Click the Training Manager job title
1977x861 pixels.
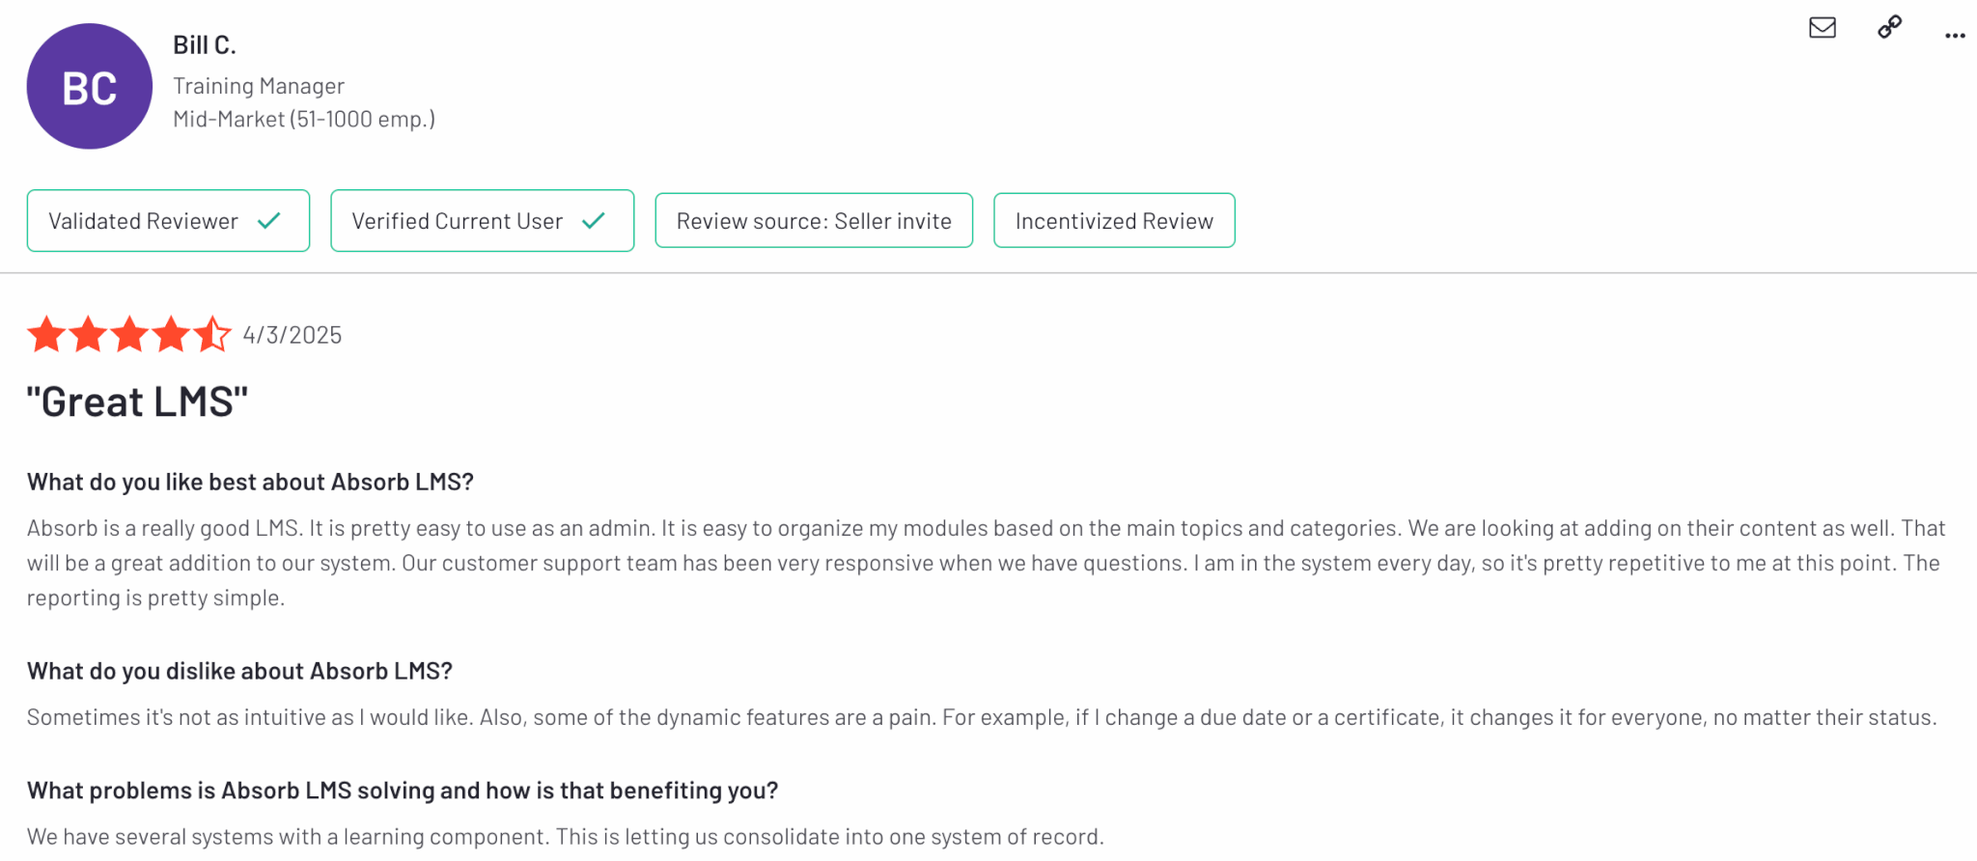pyautogui.click(x=259, y=86)
